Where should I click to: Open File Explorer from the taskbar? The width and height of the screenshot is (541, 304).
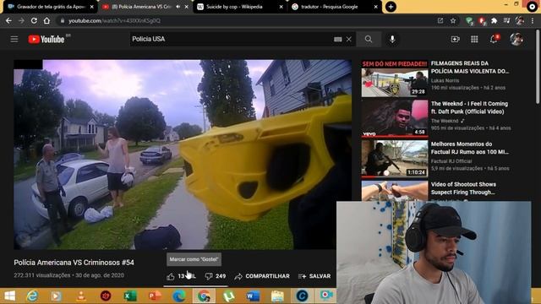277,296
